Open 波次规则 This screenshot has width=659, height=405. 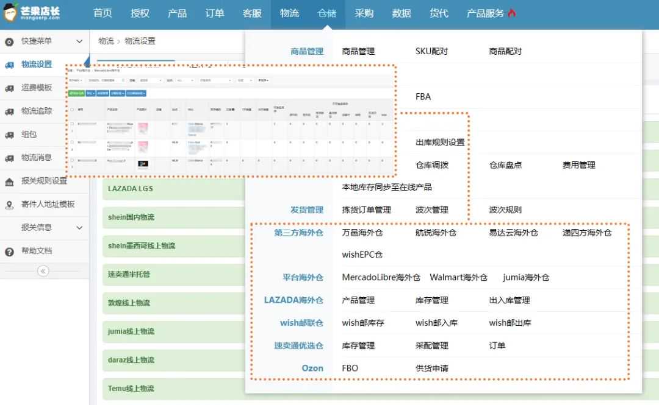(505, 210)
